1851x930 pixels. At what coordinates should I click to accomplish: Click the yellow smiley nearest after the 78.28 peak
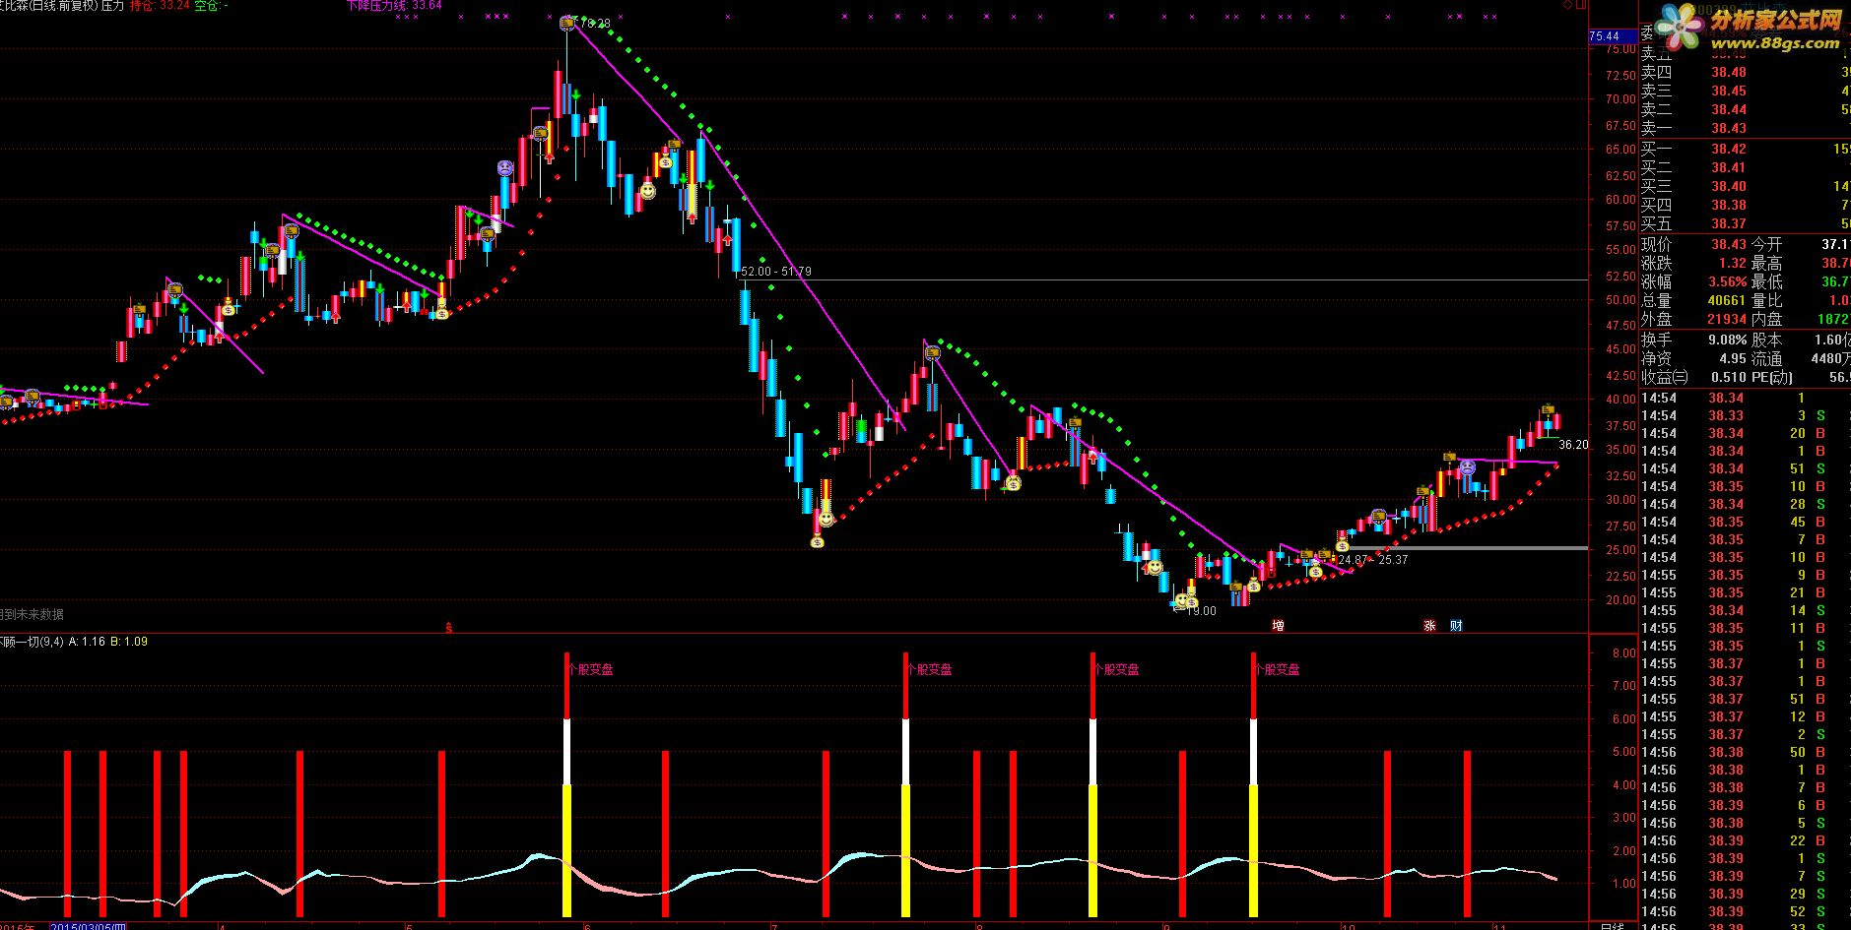pyautogui.click(x=648, y=190)
